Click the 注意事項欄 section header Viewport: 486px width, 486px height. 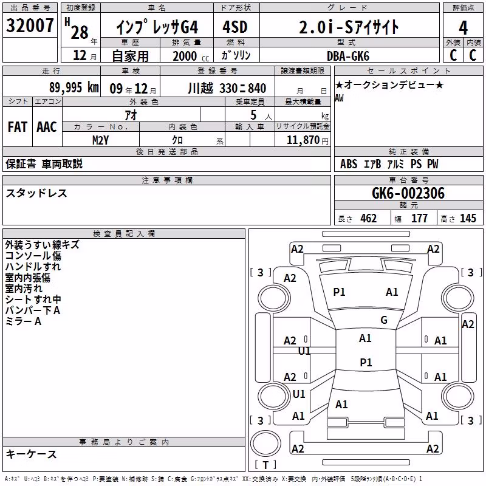pyautogui.click(x=166, y=180)
